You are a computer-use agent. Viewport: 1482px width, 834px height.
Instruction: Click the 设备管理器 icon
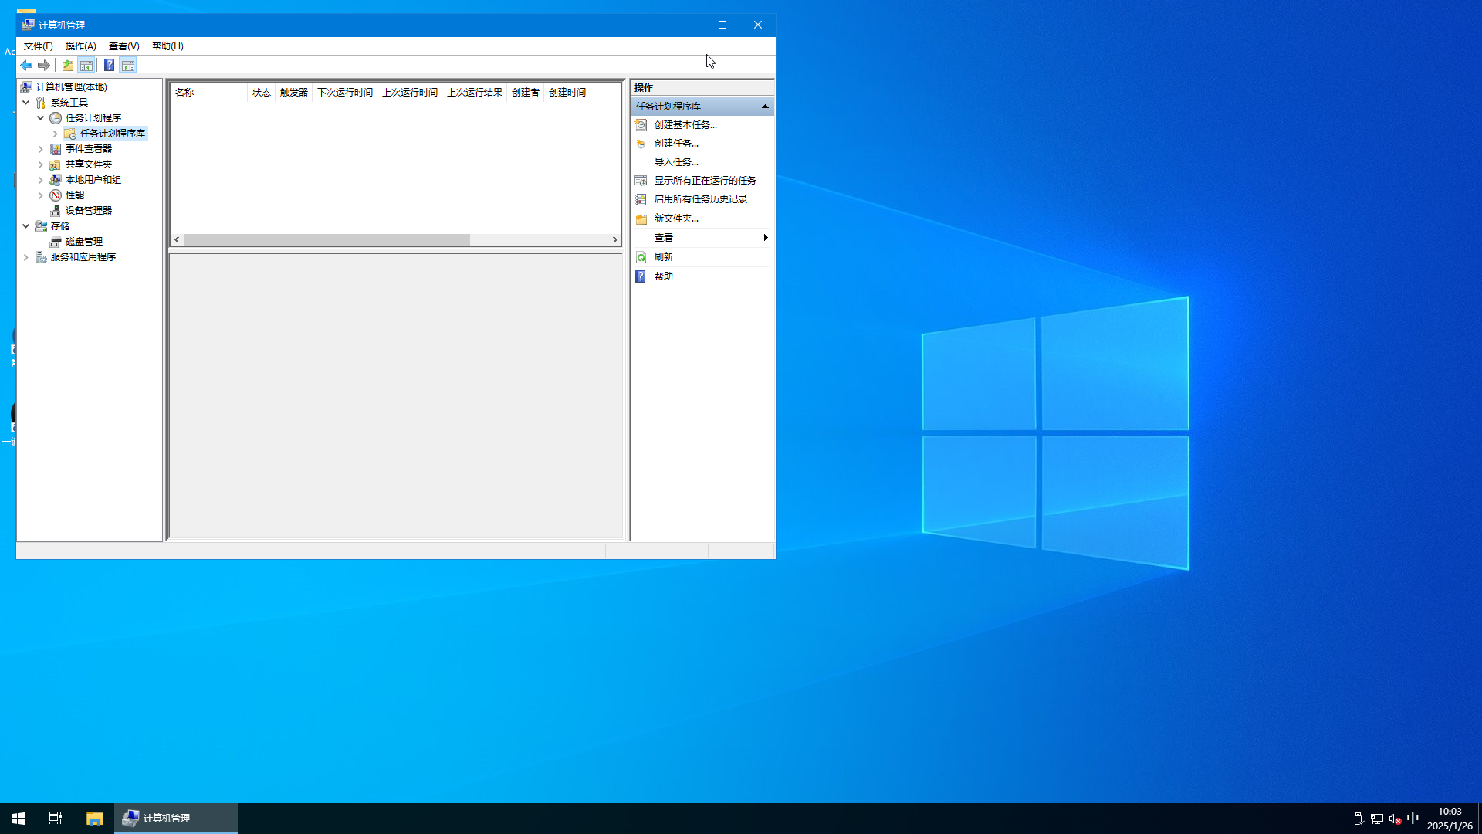(x=56, y=211)
